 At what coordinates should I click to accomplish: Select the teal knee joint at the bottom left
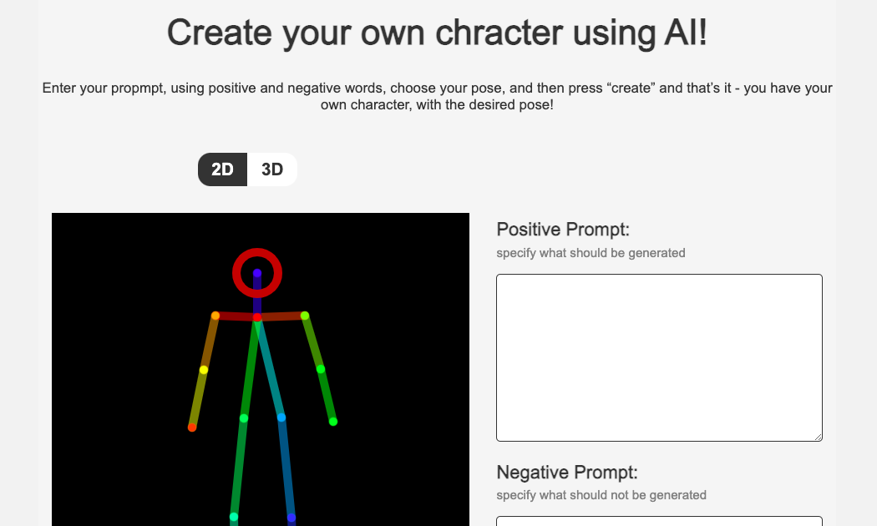point(234,517)
